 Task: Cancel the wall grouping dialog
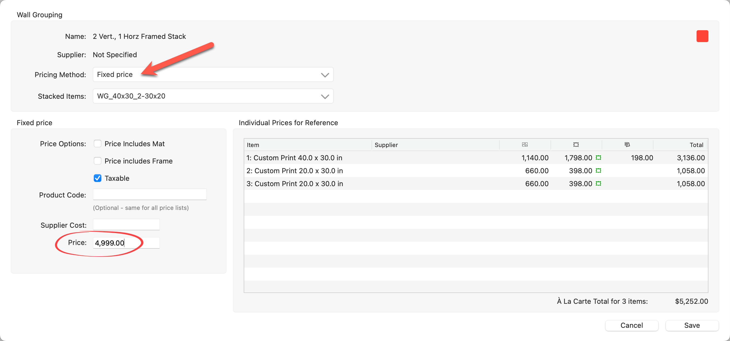(631, 325)
